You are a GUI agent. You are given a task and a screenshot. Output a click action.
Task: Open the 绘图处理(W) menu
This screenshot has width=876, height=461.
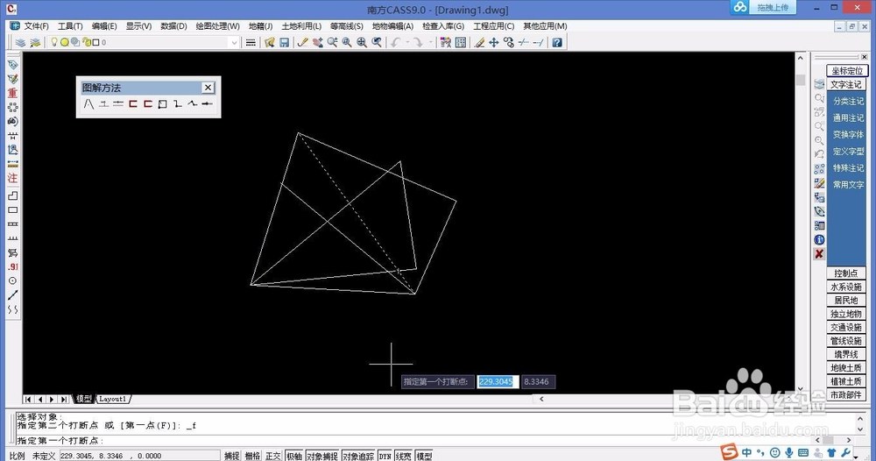pyautogui.click(x=217, y=26)
